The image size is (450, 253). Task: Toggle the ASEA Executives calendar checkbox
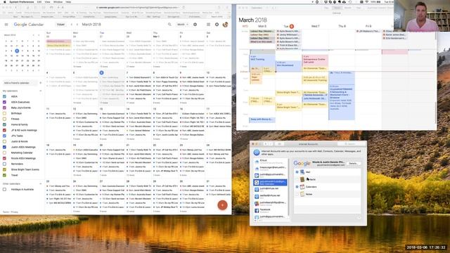[x=4, y=102]
